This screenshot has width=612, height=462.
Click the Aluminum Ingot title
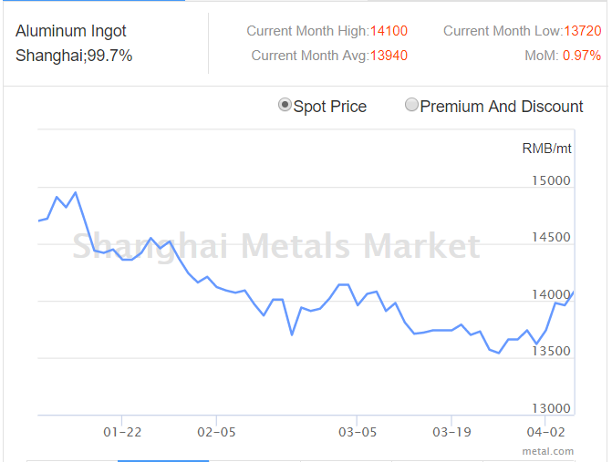click(x=70, y=31)
